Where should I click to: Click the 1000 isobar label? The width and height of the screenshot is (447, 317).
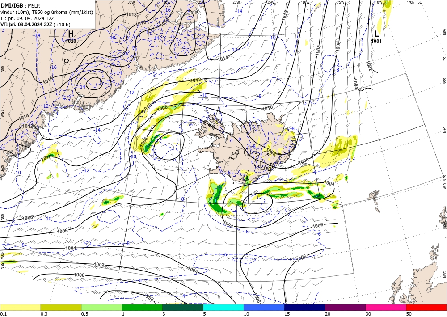click(79, 275)
